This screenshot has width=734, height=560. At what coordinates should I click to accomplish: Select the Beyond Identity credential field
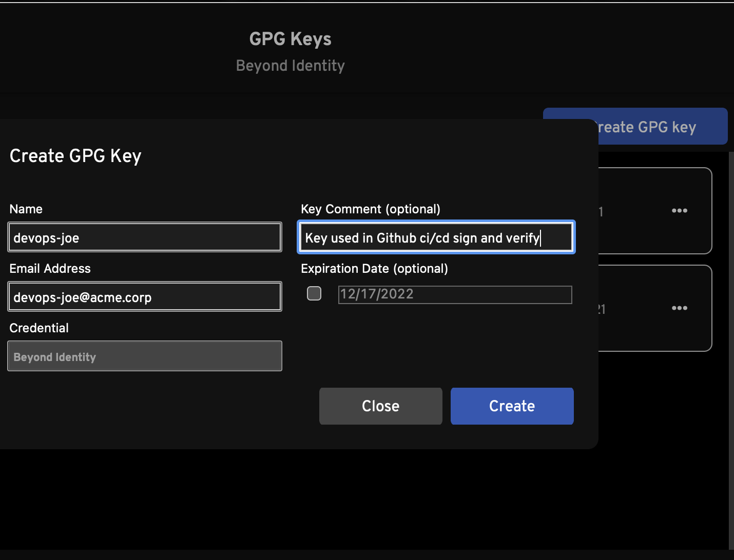145,356
